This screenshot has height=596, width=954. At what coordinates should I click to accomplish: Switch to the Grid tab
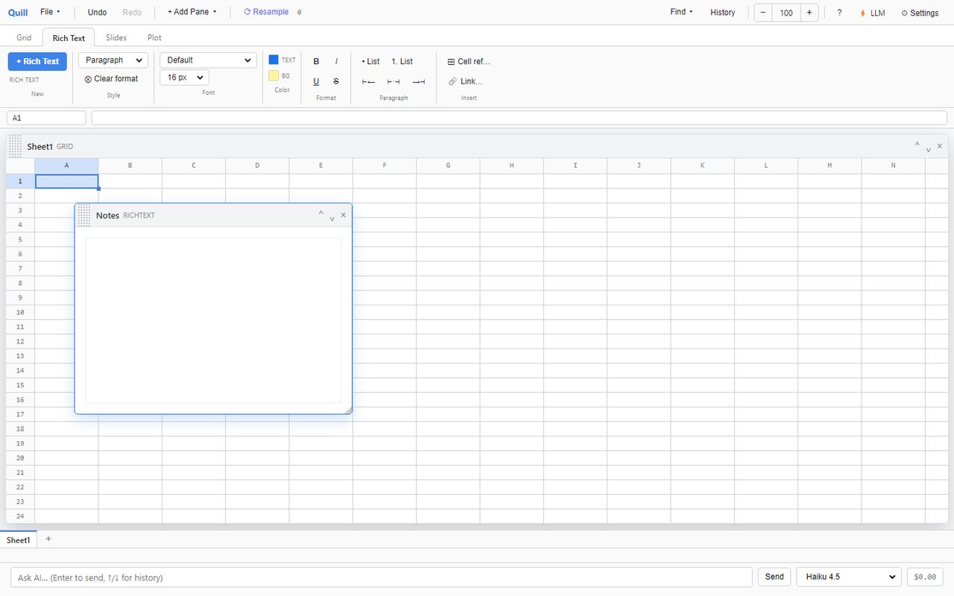(x=24, y=37)
